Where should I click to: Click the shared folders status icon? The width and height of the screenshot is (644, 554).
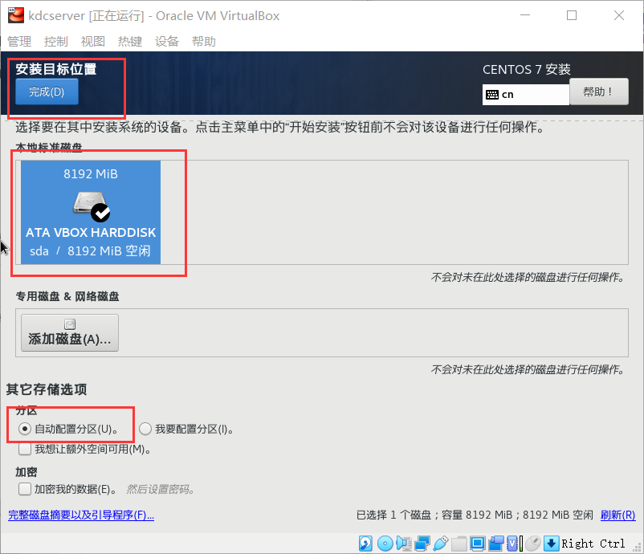click(x=459, y=544)
